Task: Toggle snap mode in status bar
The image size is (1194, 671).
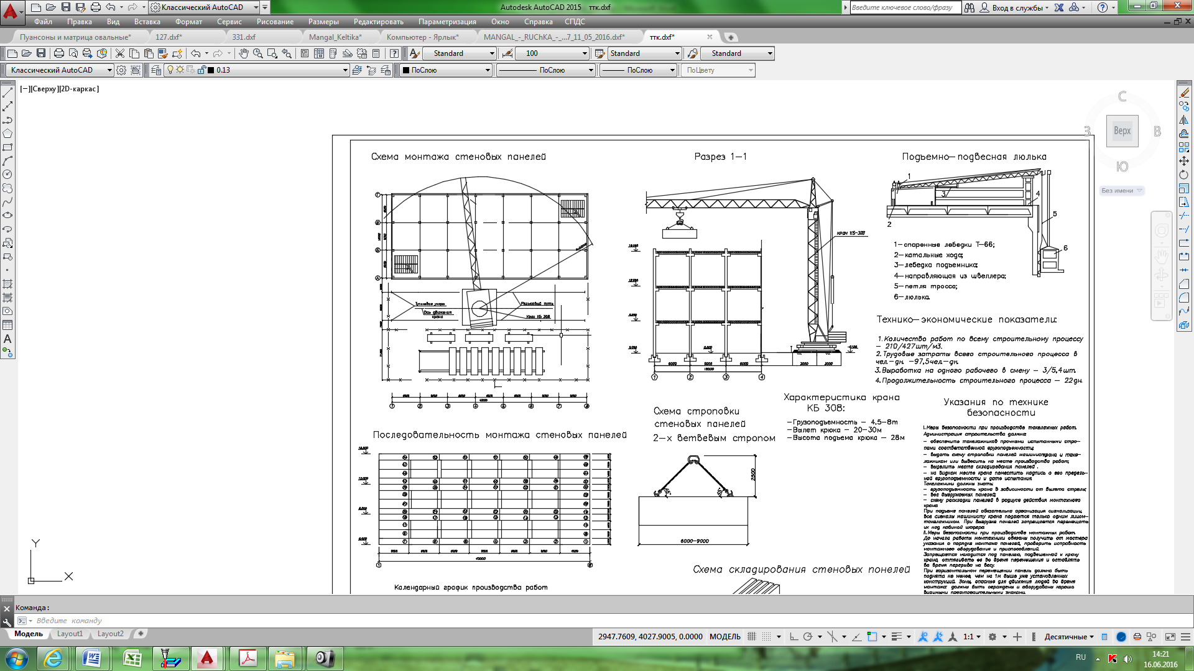Action: point(767,636)
